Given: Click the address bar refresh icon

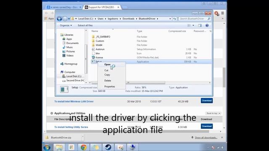Looking at the screenshot, I should coord(175,18).
